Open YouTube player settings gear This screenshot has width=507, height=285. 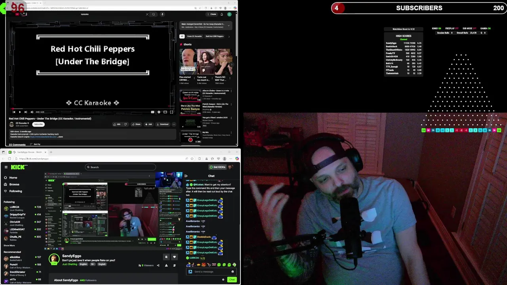159,112
